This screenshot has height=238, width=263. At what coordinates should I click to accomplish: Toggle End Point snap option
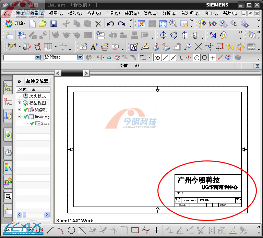click(x=165, y=58)
